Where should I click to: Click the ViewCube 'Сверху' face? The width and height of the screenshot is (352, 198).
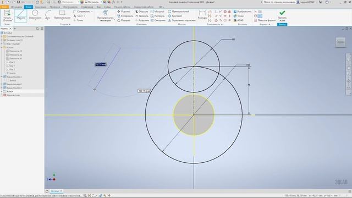coord(340,42)
